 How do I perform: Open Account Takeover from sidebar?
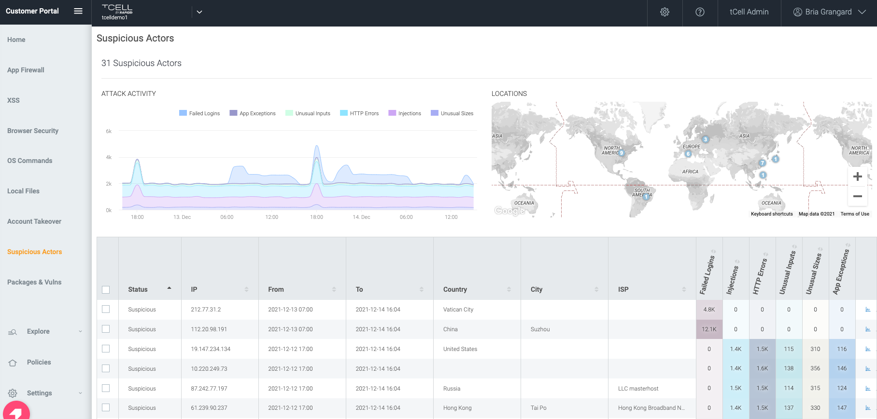34,221
